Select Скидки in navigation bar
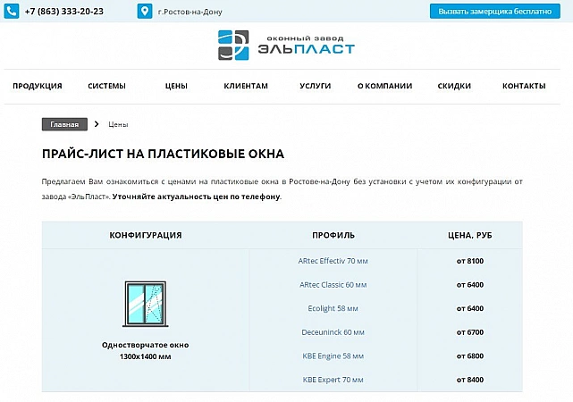573x402 pixels. [454, 87]
